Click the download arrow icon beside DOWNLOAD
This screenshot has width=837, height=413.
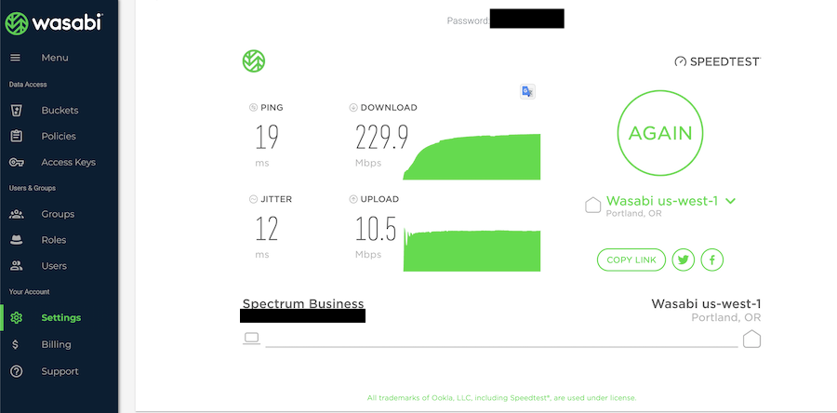(352, 107)
